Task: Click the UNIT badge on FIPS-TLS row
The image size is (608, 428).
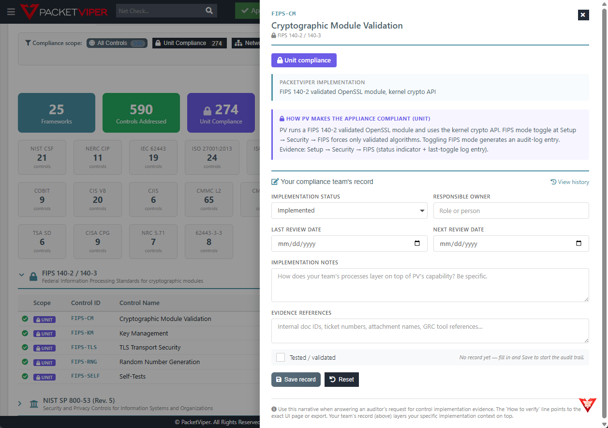Action: pos(44,348)
